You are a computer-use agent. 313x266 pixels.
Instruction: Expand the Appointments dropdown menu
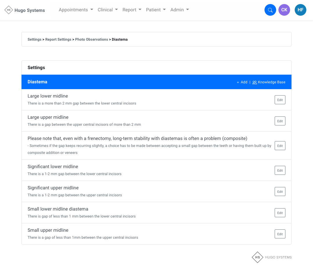(x=76, y=10)
